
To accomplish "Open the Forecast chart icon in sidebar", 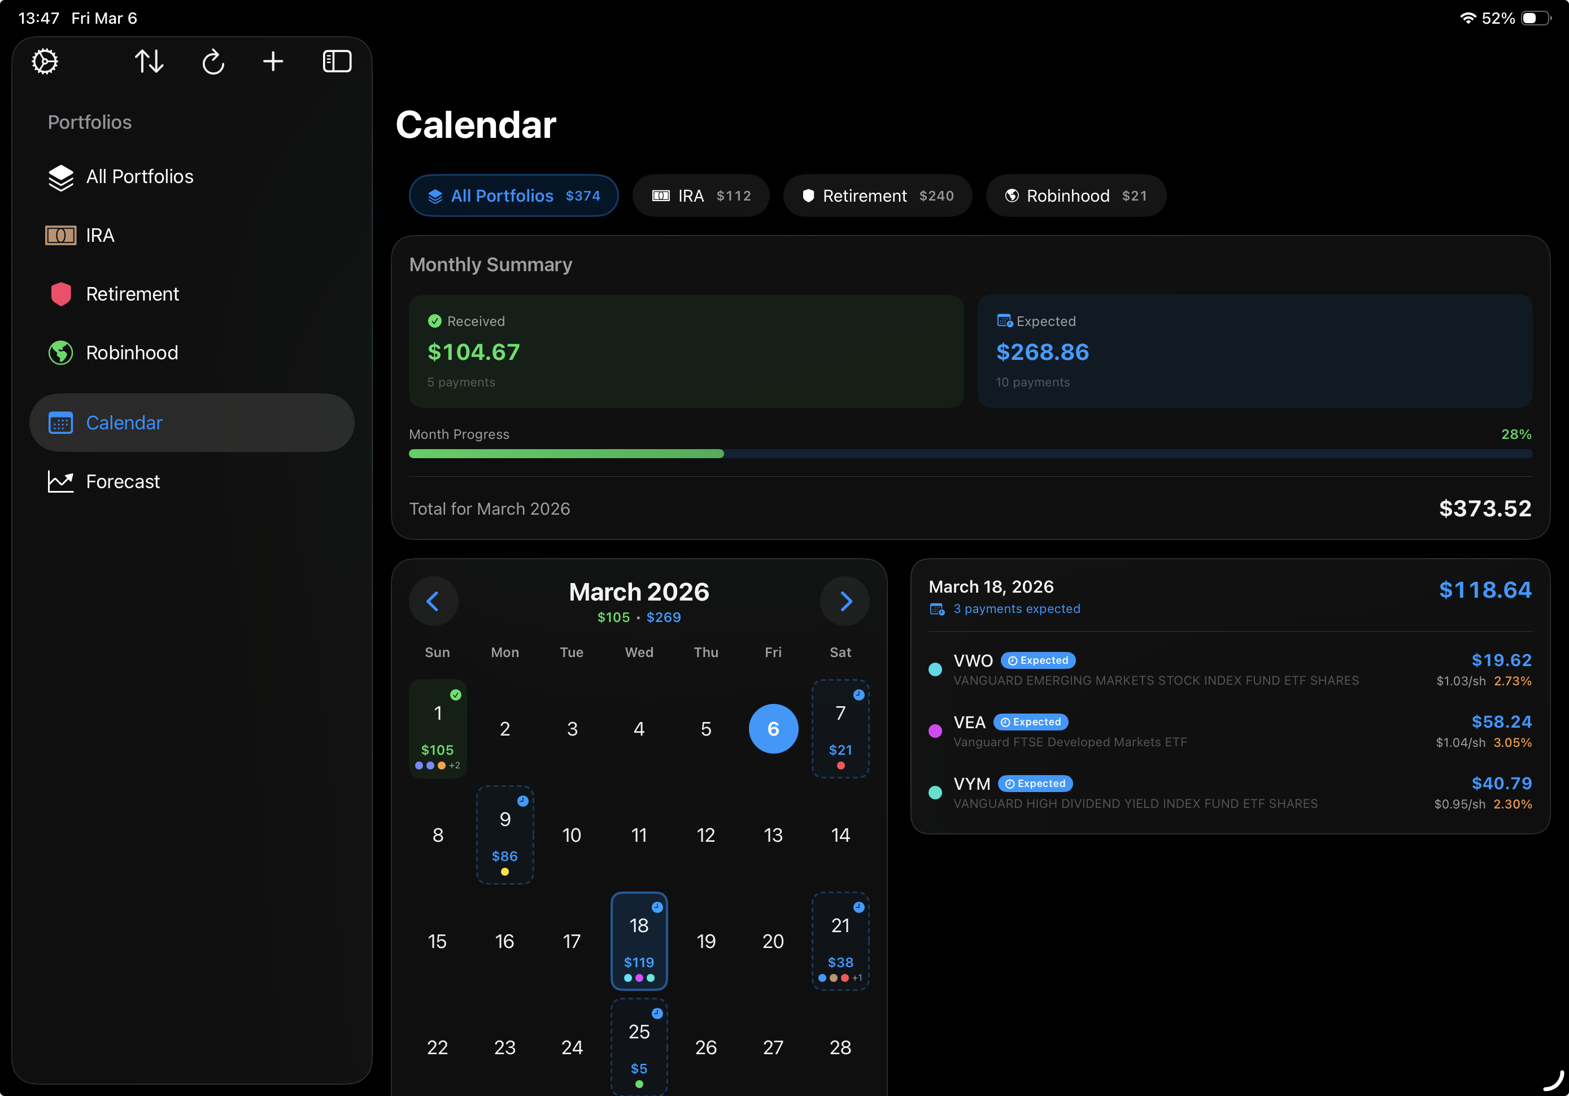I will [61, 481].
